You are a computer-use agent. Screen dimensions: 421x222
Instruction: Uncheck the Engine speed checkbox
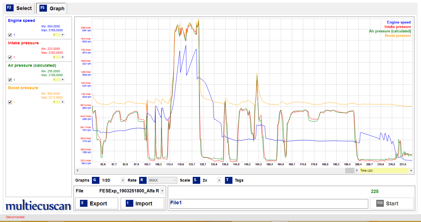[10, 35]
